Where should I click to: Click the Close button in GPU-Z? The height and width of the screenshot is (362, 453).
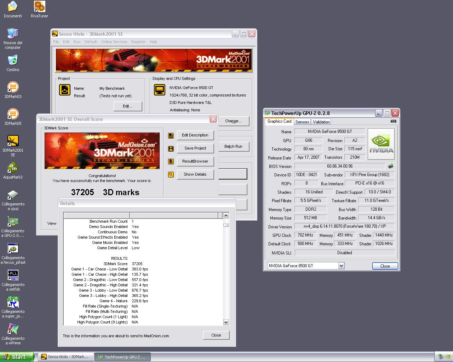(x=385, y=266)
